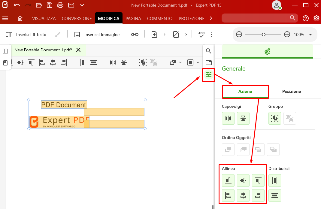Bring forward under Ordina Oggetti

(228, 150)
